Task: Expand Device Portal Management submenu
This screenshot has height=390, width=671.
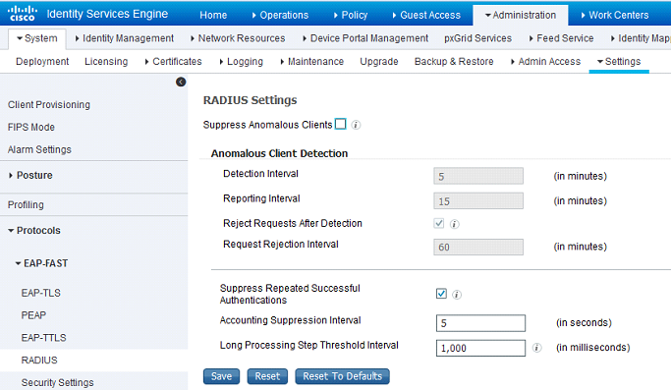Action: click(x=365, y=38)
